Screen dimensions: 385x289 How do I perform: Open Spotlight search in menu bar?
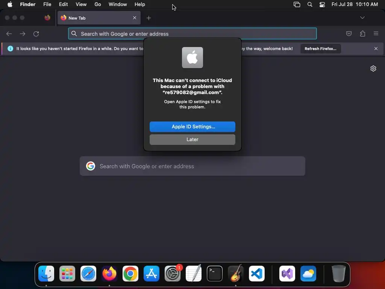(310, 5)
